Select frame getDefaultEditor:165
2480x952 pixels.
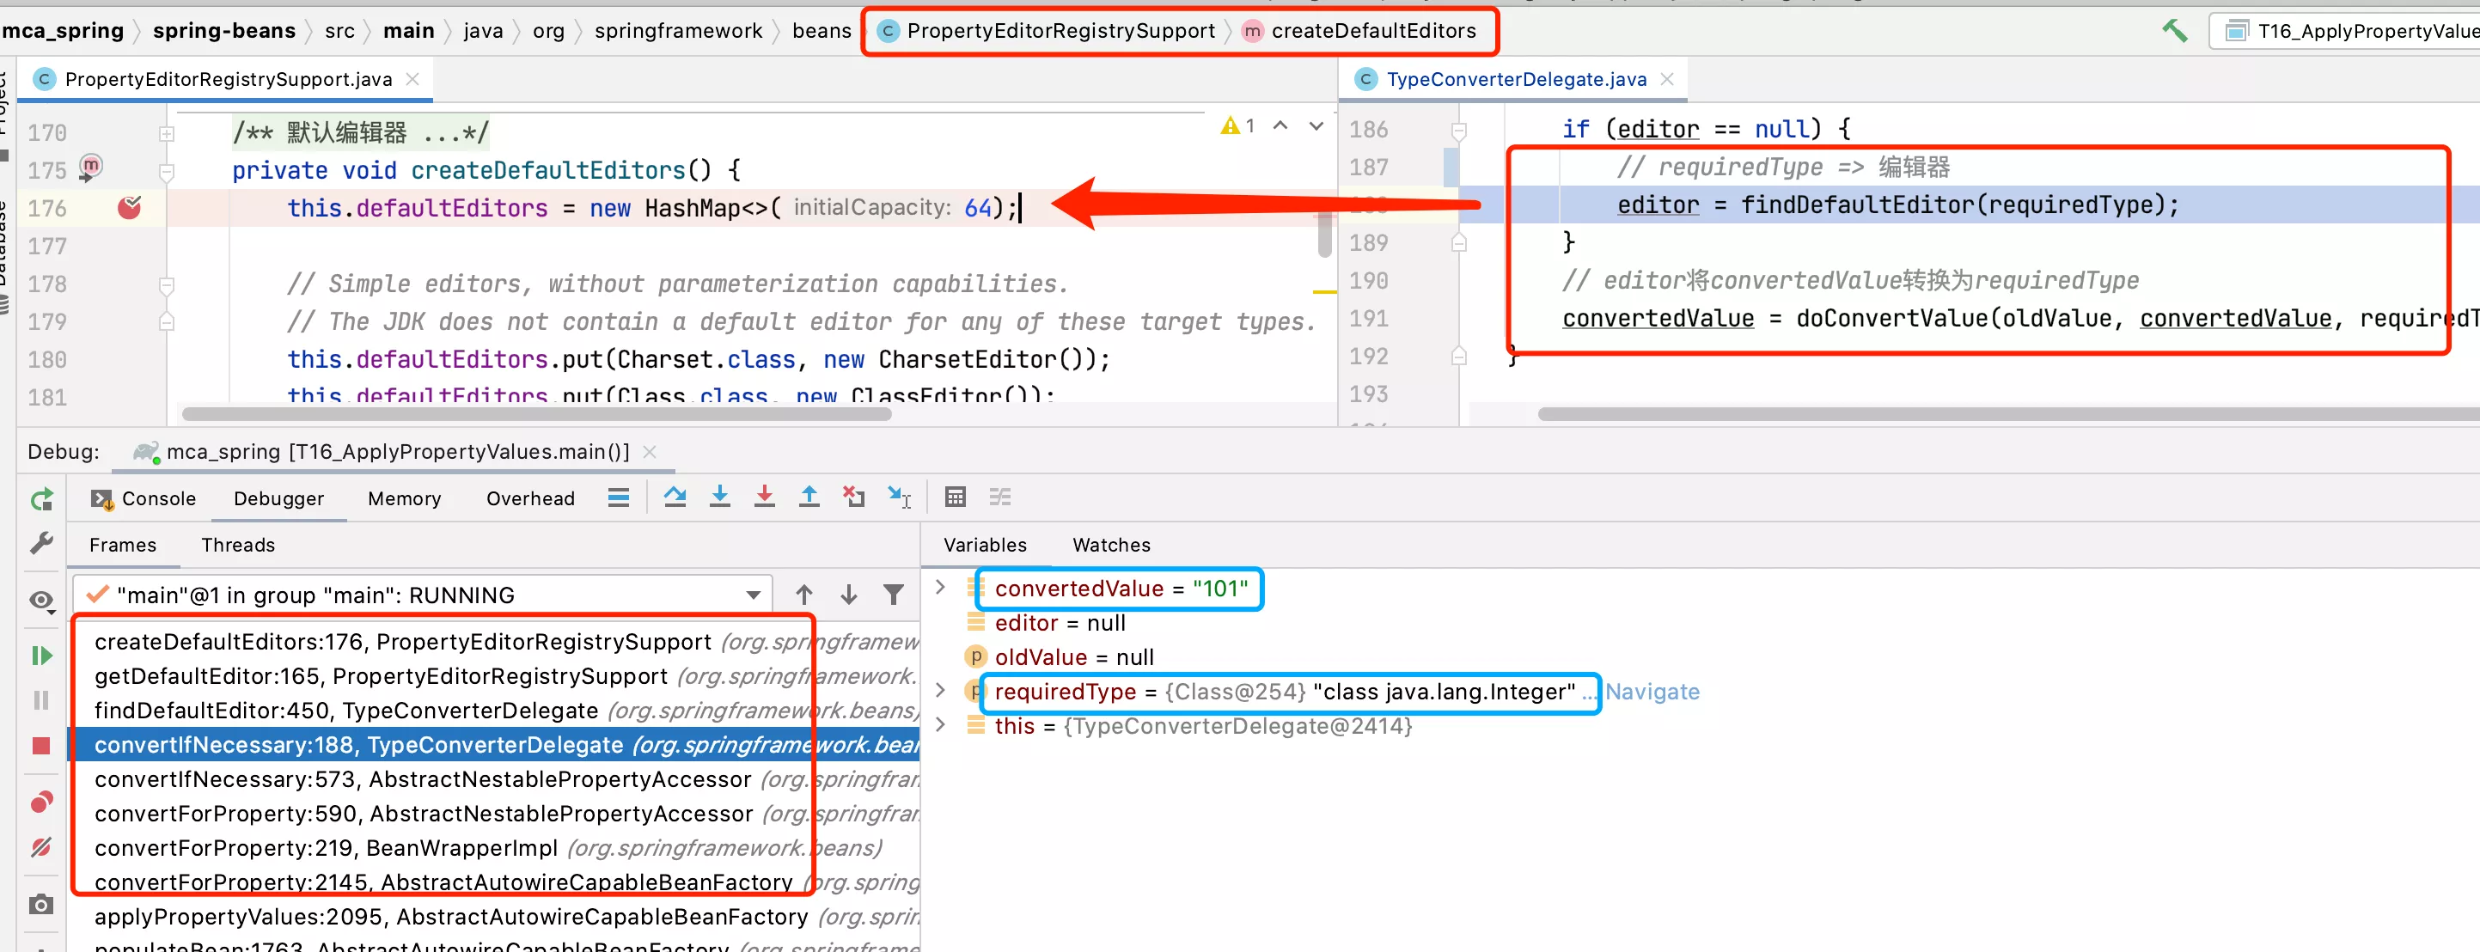coord(493,677)
